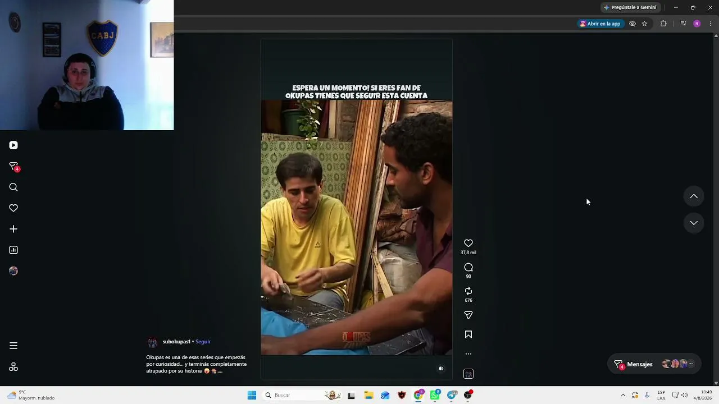Create a new post with the plus icon

[x=13, y=229]
